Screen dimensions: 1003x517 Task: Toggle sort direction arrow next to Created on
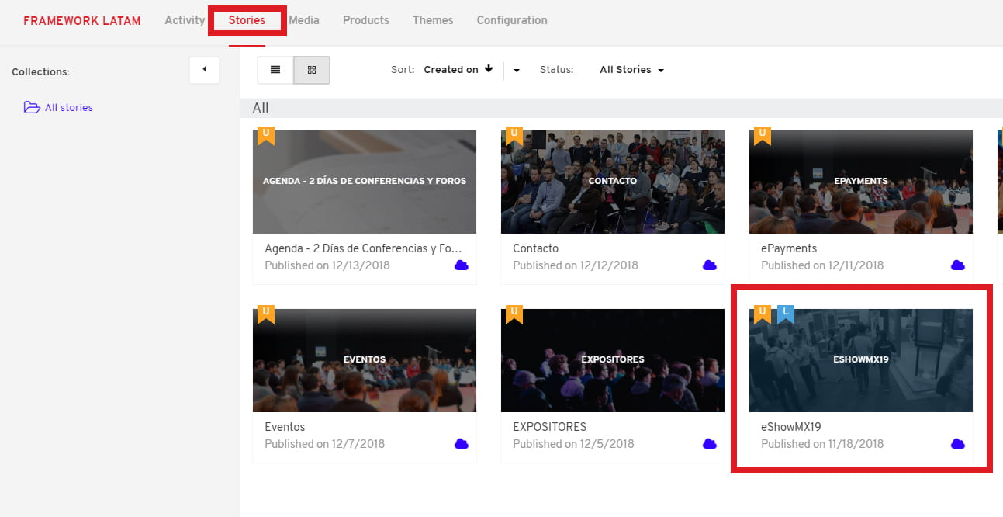(x=489, y=69)
